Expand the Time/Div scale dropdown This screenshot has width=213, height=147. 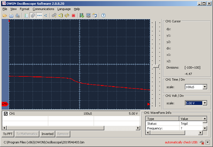(205, 87)
